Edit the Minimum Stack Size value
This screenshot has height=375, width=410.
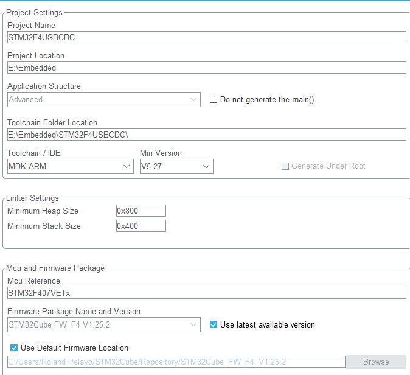(x=141, y=226)
